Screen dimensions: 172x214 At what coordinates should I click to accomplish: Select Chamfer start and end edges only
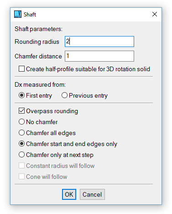point(21,144)
